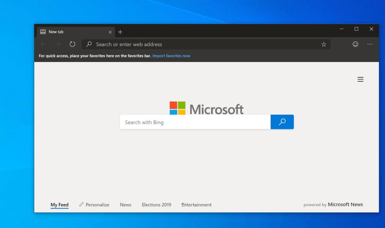Click the address bar search magnifier icon
This screenshot has width=385, height=228.
[x=88, y=44]
